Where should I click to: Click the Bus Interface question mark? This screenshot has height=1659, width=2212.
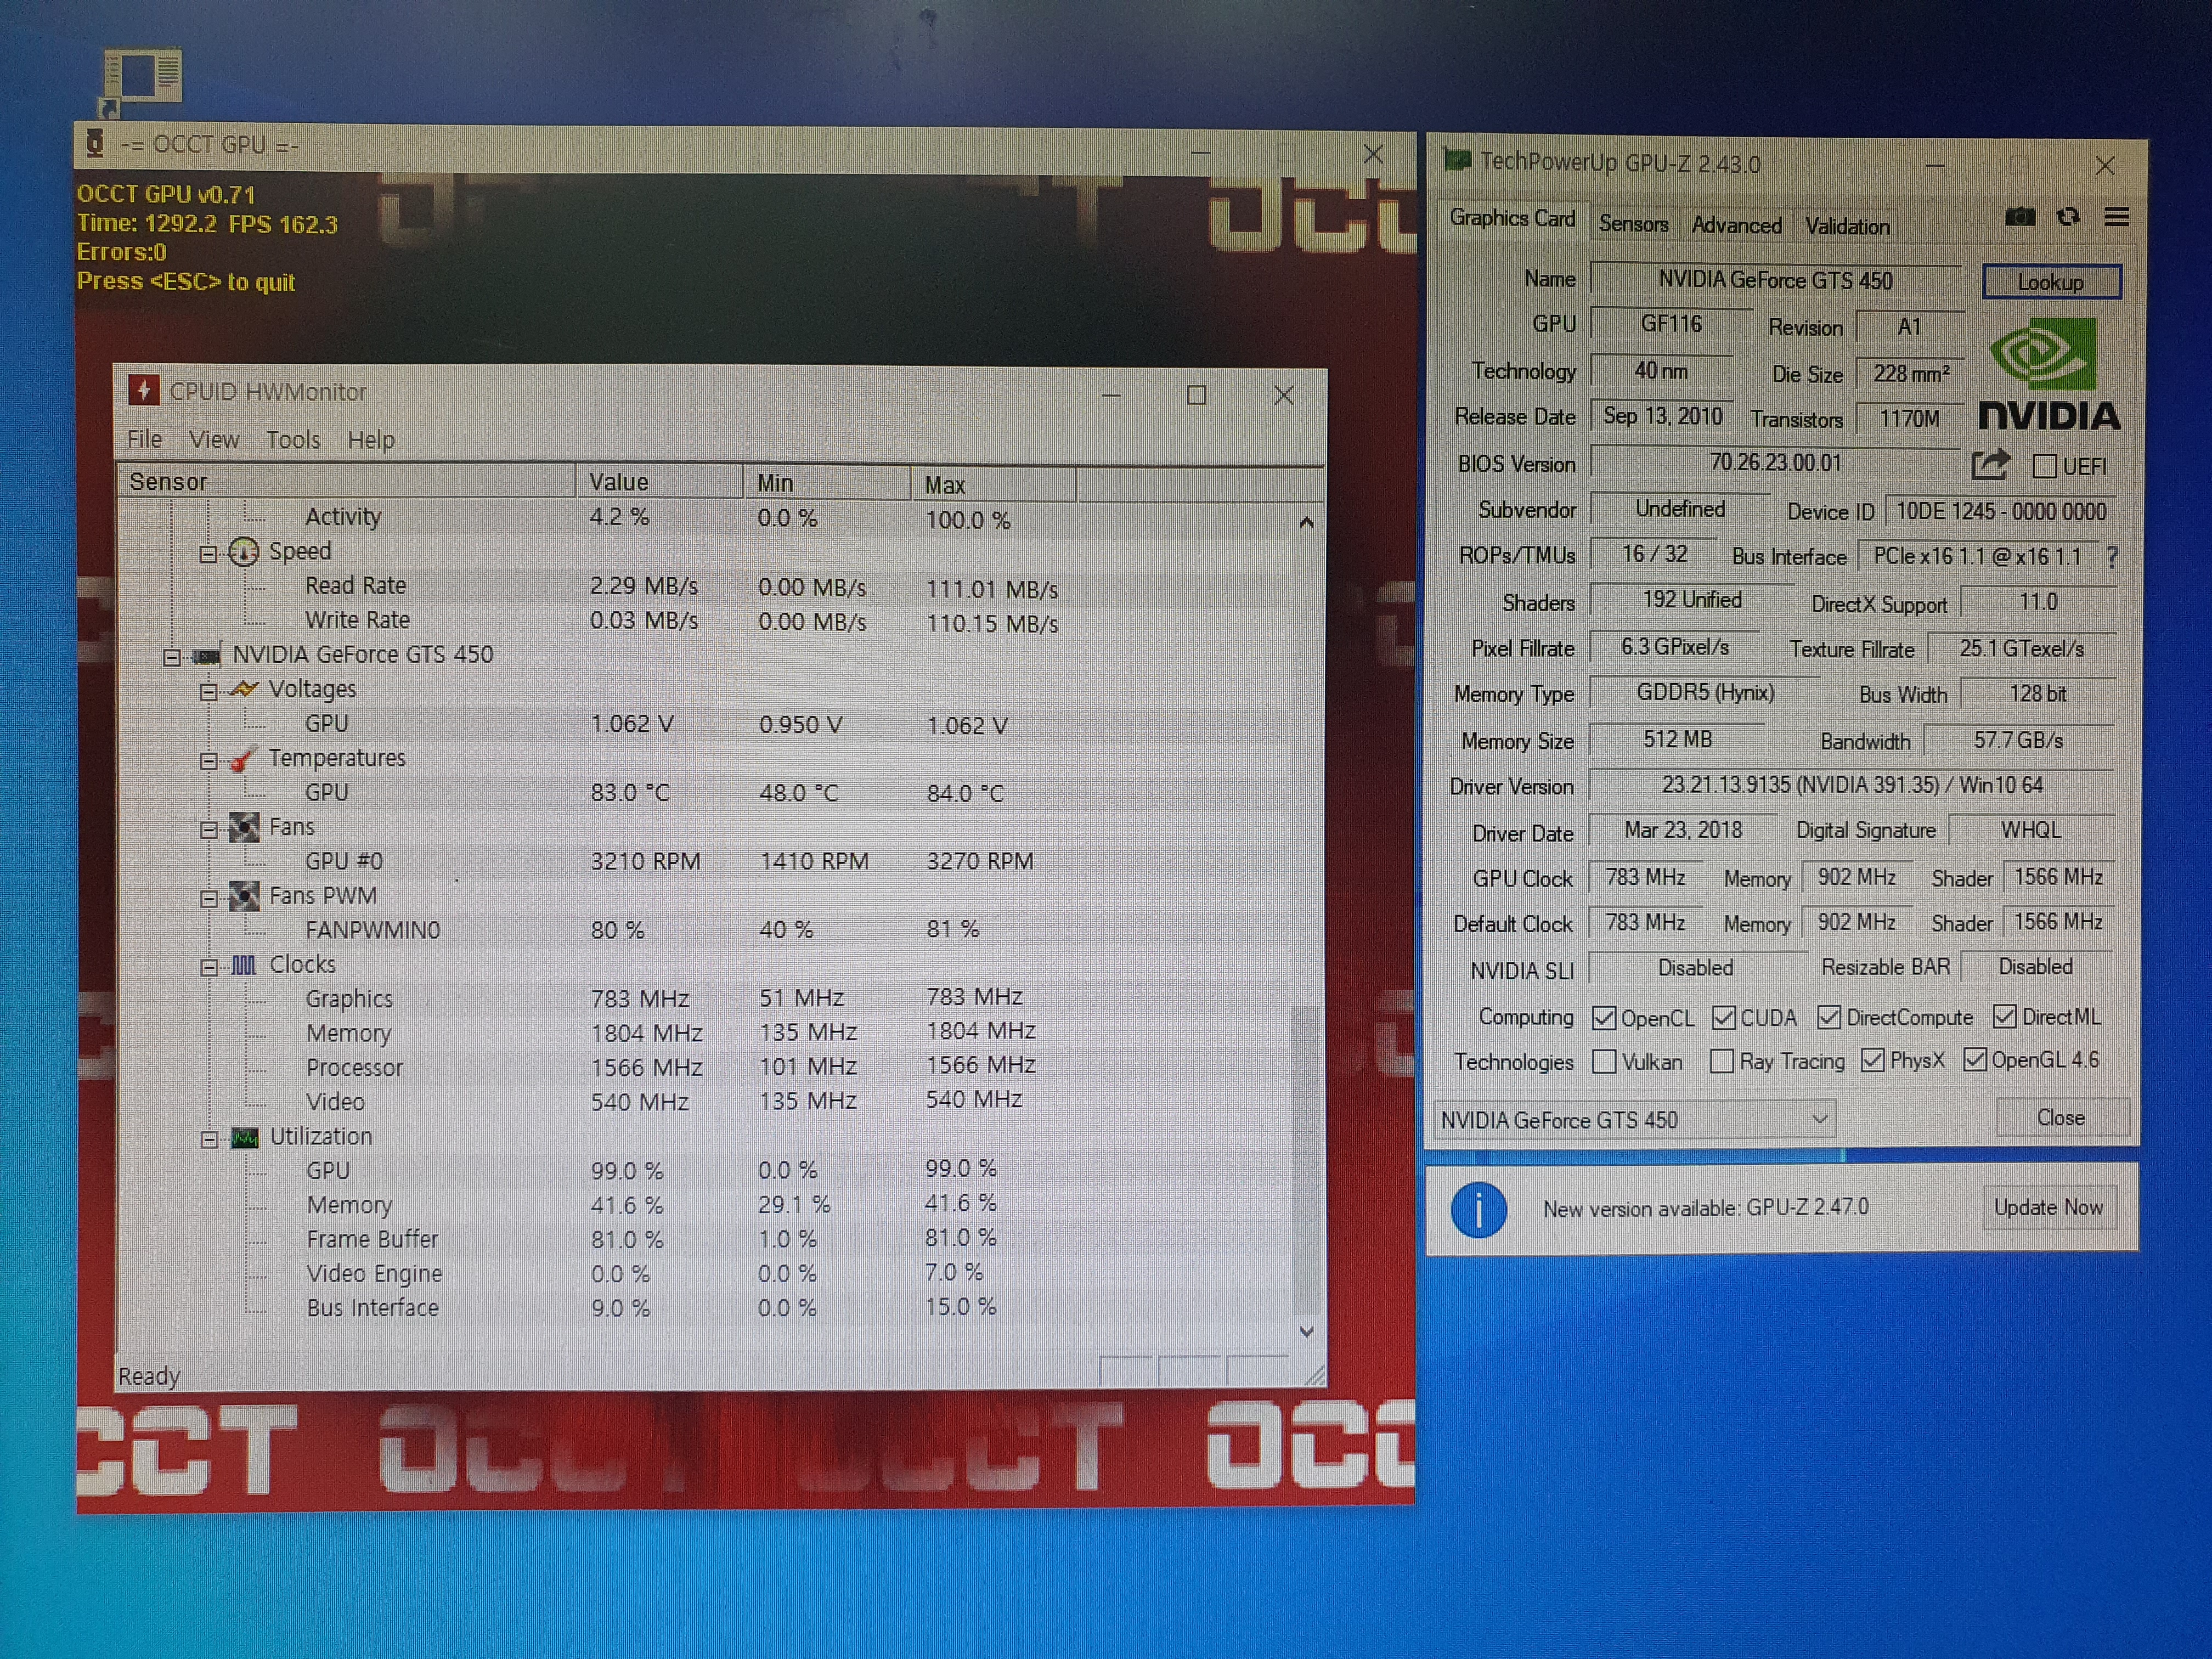(2112, 557)
